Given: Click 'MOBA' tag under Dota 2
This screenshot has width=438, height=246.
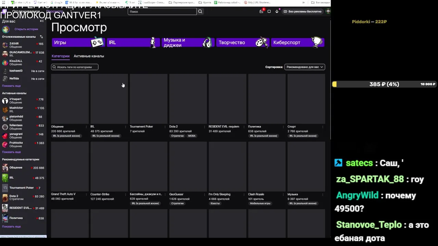Looking at the screenshot, I should (x=192, y=136).
